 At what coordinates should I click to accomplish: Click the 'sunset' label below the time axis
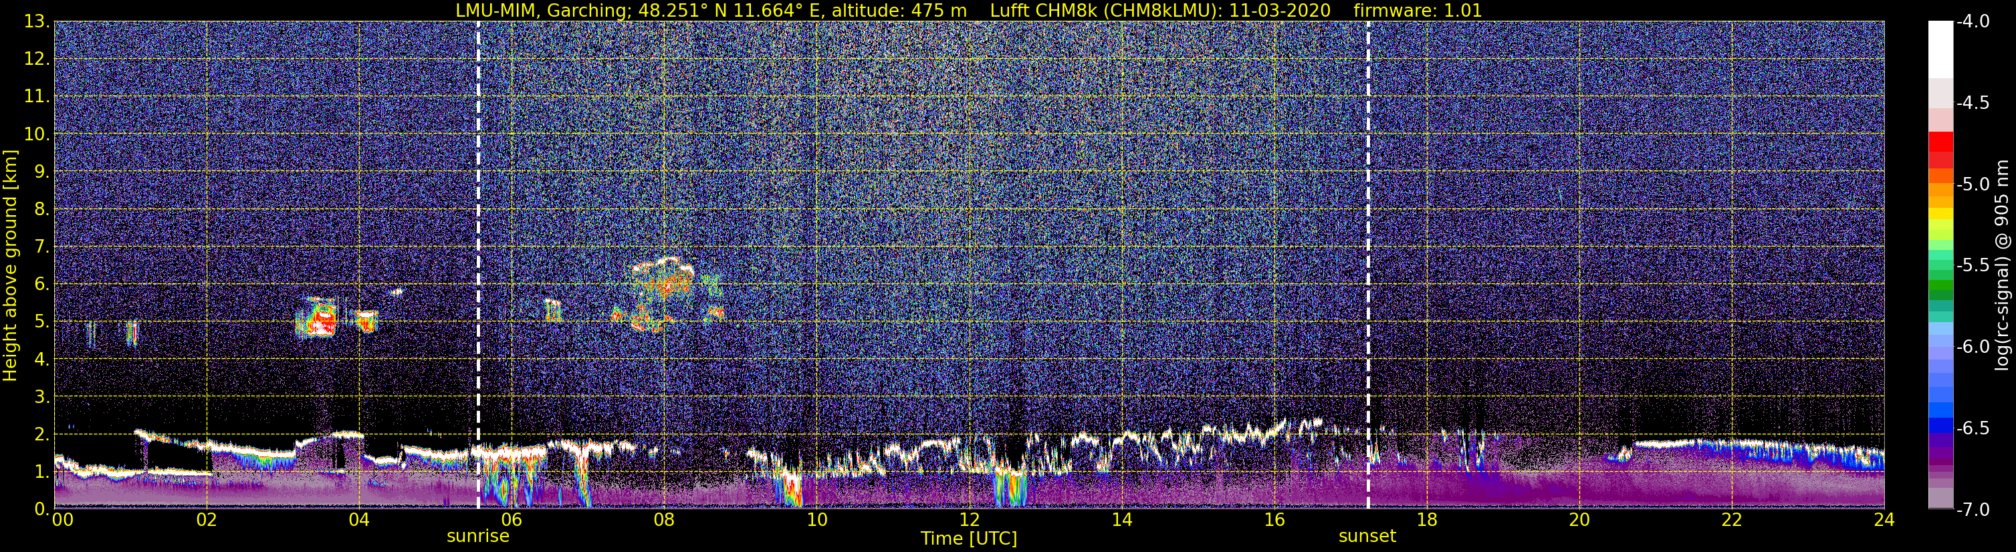pyautogui.click(x=1367, y=537)
